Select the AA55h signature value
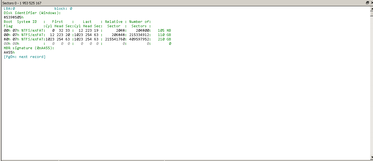This screenshot has width=373, height=161. pos(9,52)
